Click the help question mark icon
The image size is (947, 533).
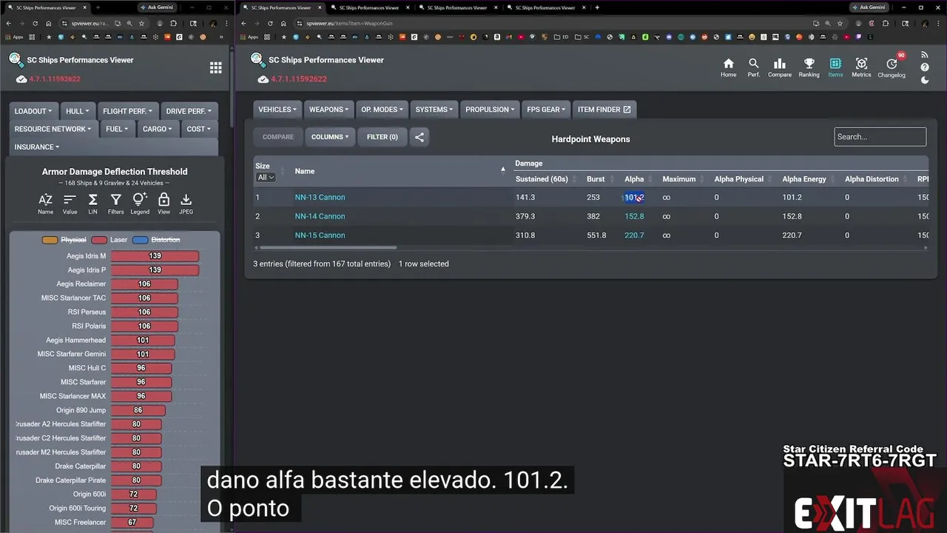924,67
